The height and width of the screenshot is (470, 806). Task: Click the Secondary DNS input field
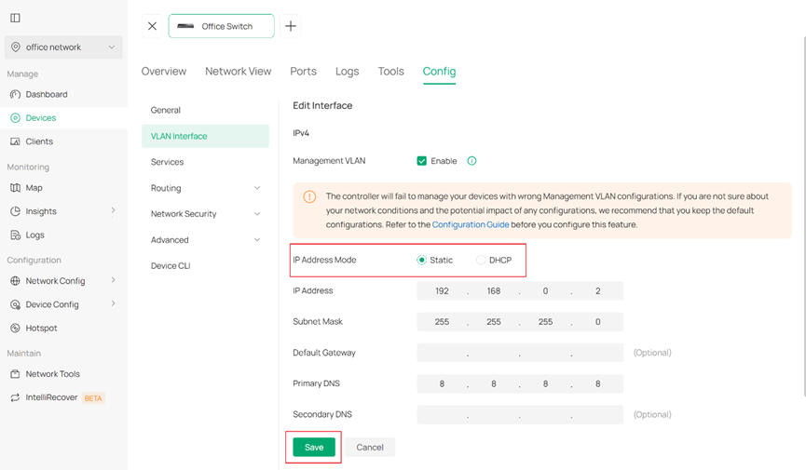(x=520, y=414)
